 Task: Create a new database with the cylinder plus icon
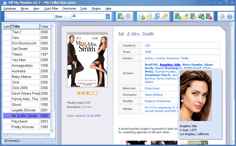(142, 16)
